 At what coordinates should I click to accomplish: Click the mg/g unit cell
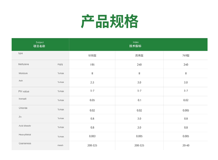coord(60,64)
